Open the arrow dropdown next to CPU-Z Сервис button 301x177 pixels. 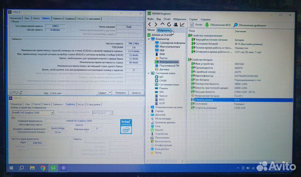[x=110, y=92]
